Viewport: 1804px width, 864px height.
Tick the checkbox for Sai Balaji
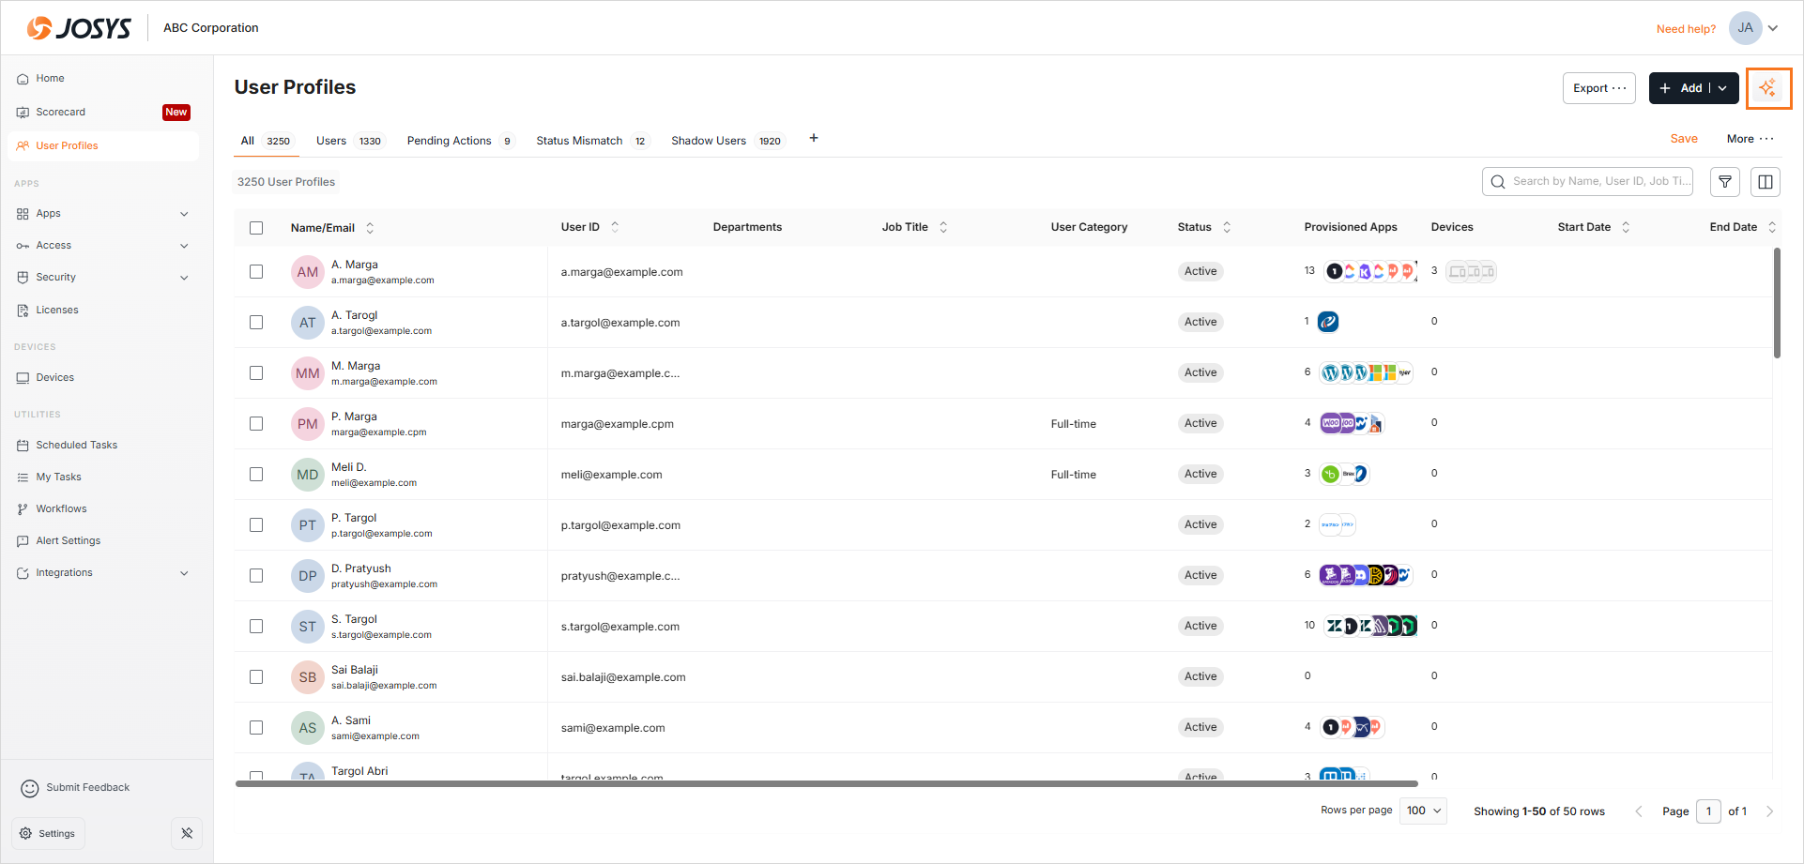pyautogui.click(x=256, y=677)
